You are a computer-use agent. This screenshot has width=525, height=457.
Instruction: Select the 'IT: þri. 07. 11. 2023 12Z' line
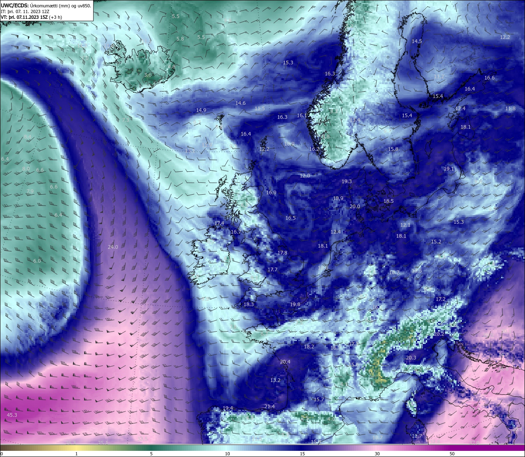point(25,12)
